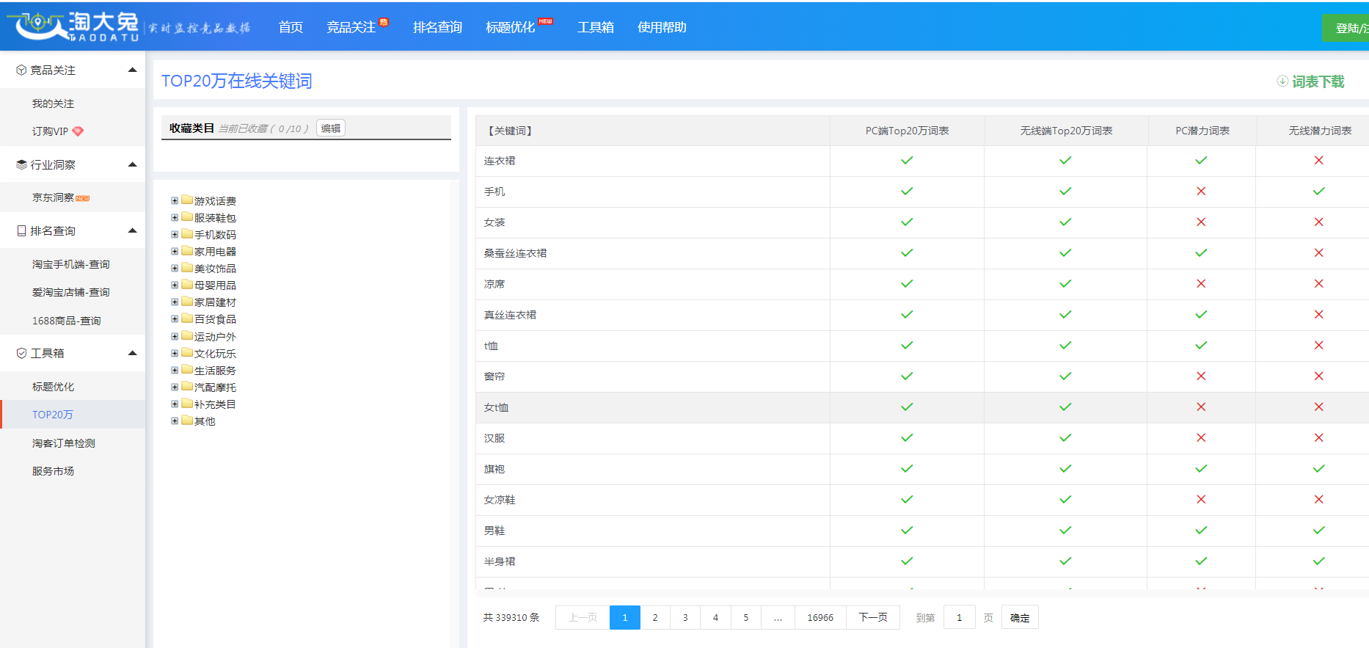Open 服务市场 in sidebar
The width and height of the screenshot is (1369, 648).
click(53, 471)
